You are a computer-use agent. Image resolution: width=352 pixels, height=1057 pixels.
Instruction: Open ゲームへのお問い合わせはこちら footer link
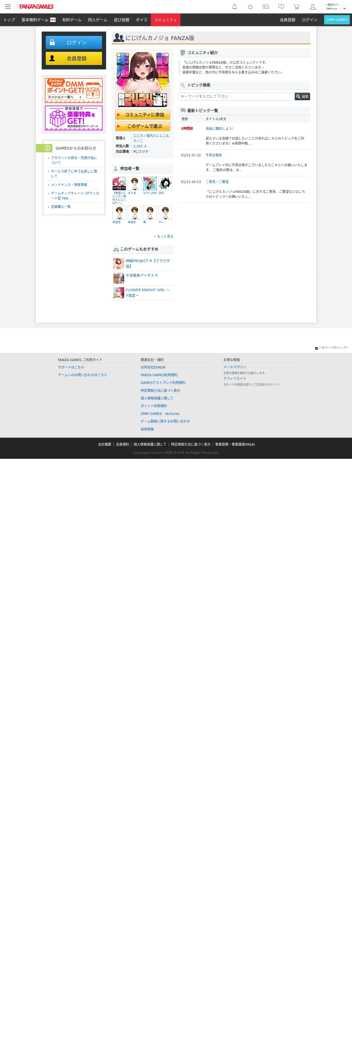82,375
